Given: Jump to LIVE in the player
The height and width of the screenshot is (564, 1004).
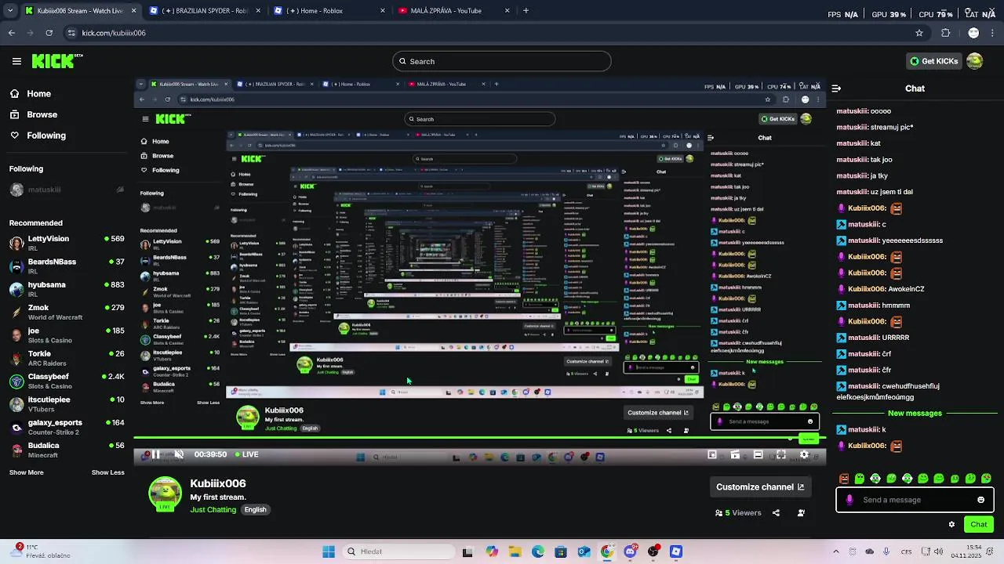Looking at the screenshot, I should pyautogui.click(x=246, y=454).
